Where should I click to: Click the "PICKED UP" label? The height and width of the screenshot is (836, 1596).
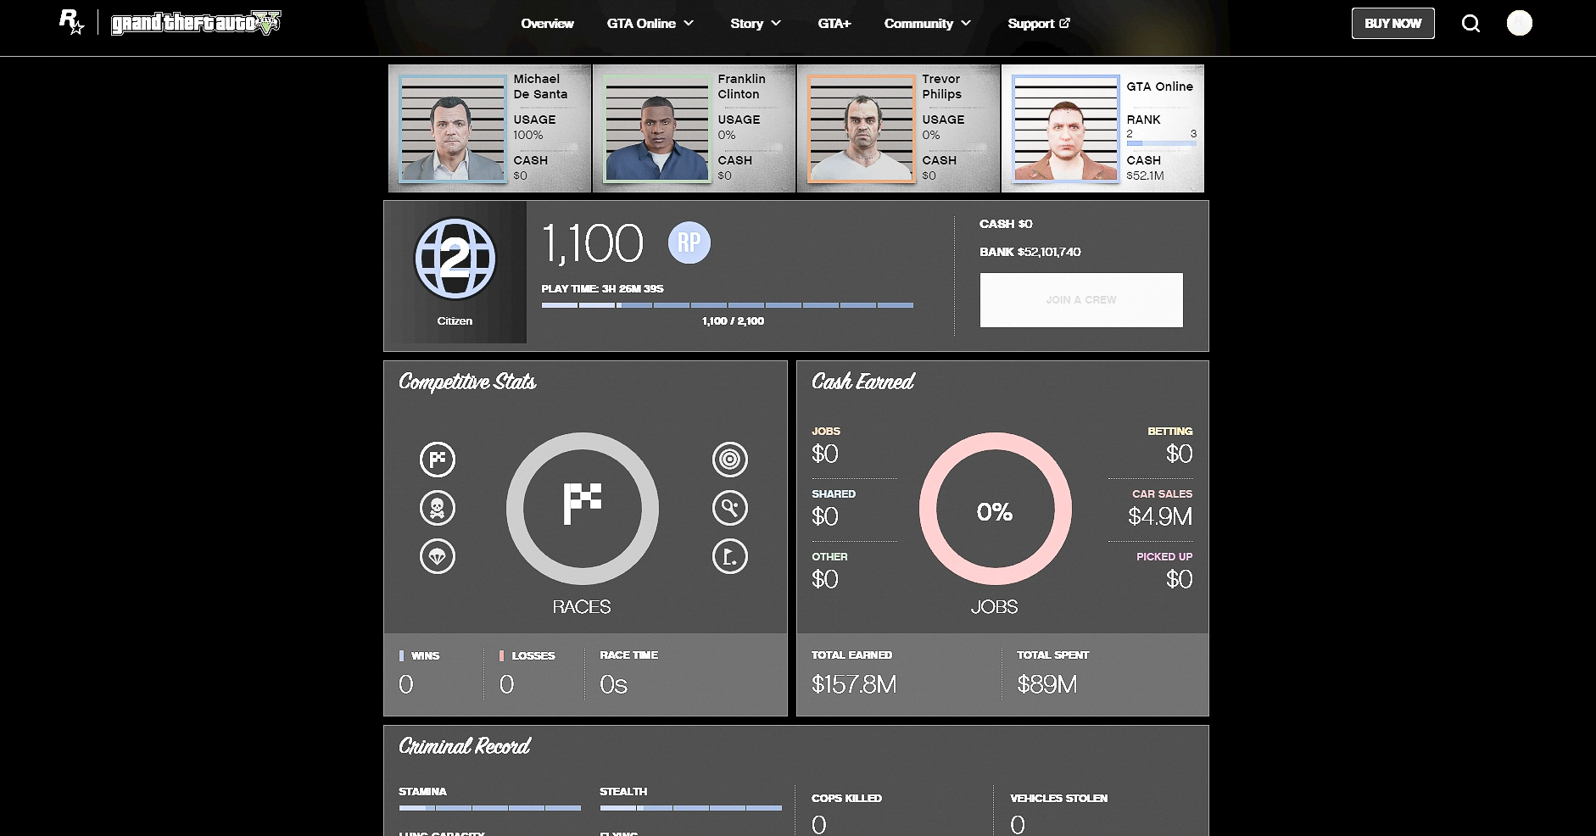(1164, 557)
